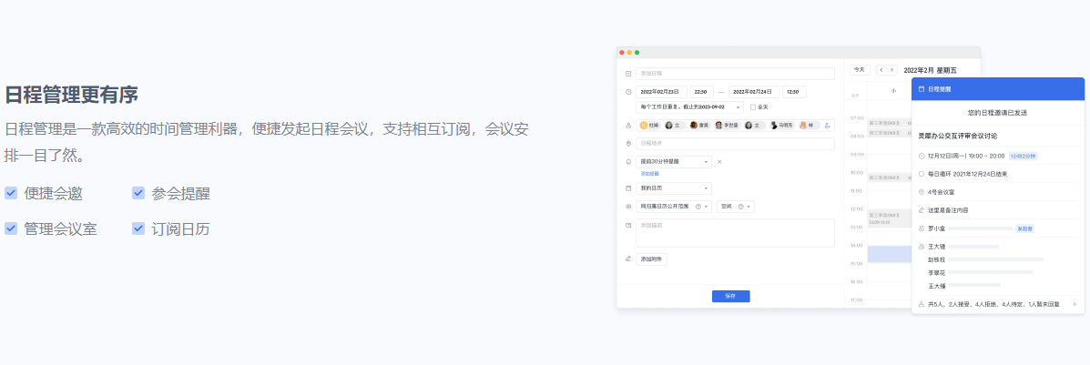Click the attachment paperclip icon

coord(628,259)
